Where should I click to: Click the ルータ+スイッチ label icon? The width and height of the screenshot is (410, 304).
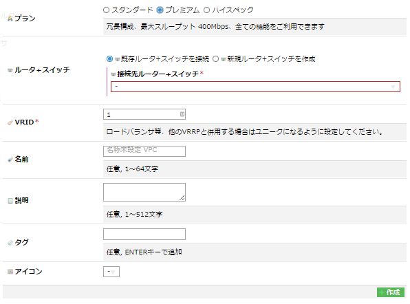click(10, 70)
